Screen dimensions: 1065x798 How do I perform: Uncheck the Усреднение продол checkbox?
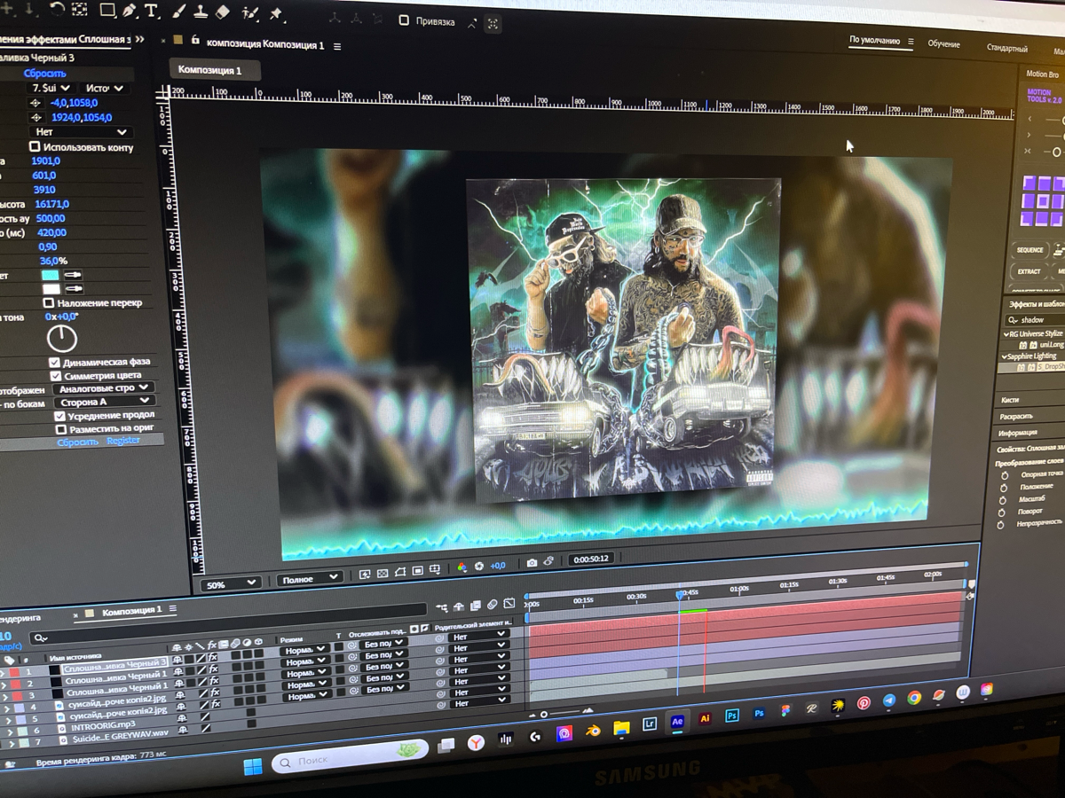click(x=59, y=415)
